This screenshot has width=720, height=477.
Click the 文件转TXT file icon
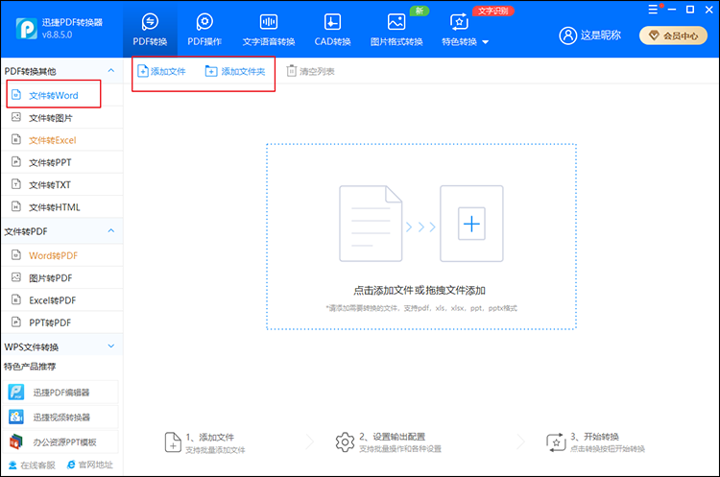[16, 184]
